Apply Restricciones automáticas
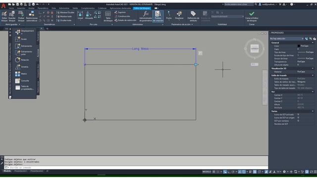317x178 pixels. tap(32, 16)
